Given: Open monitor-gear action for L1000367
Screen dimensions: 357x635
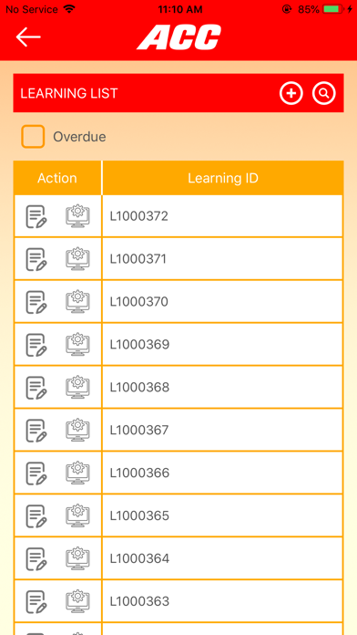Looking at the screenshot, I should [x=77, y=430].
